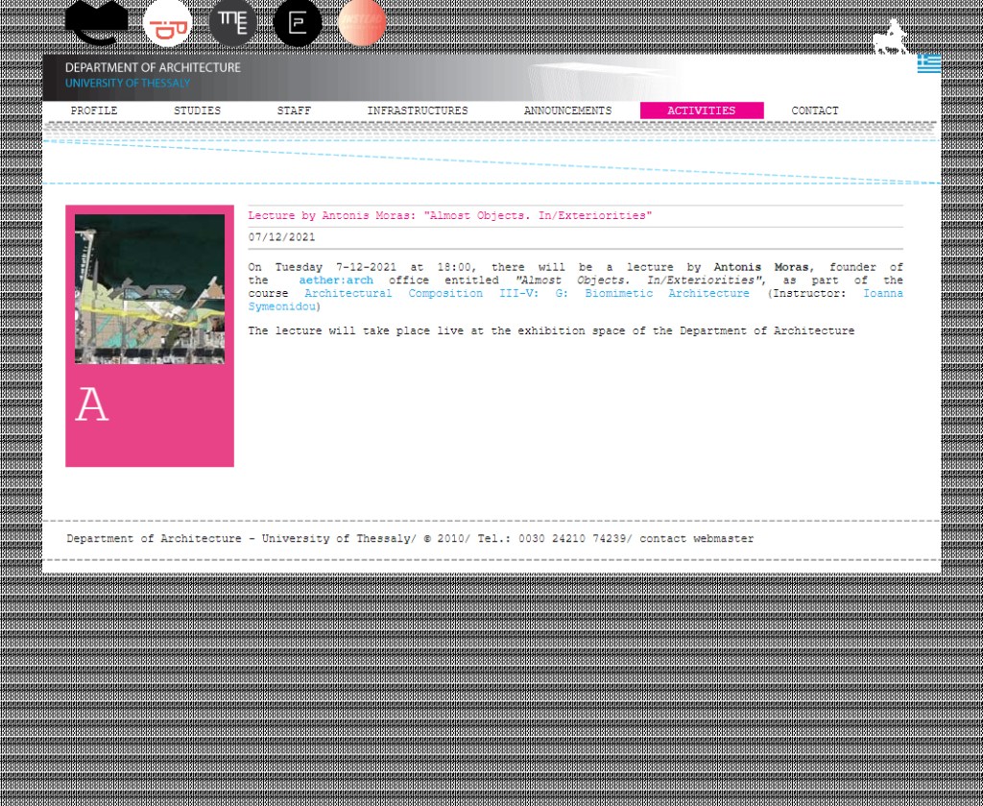Follow the aether:arch office link
983x806 pixels.
pos(336,281)
